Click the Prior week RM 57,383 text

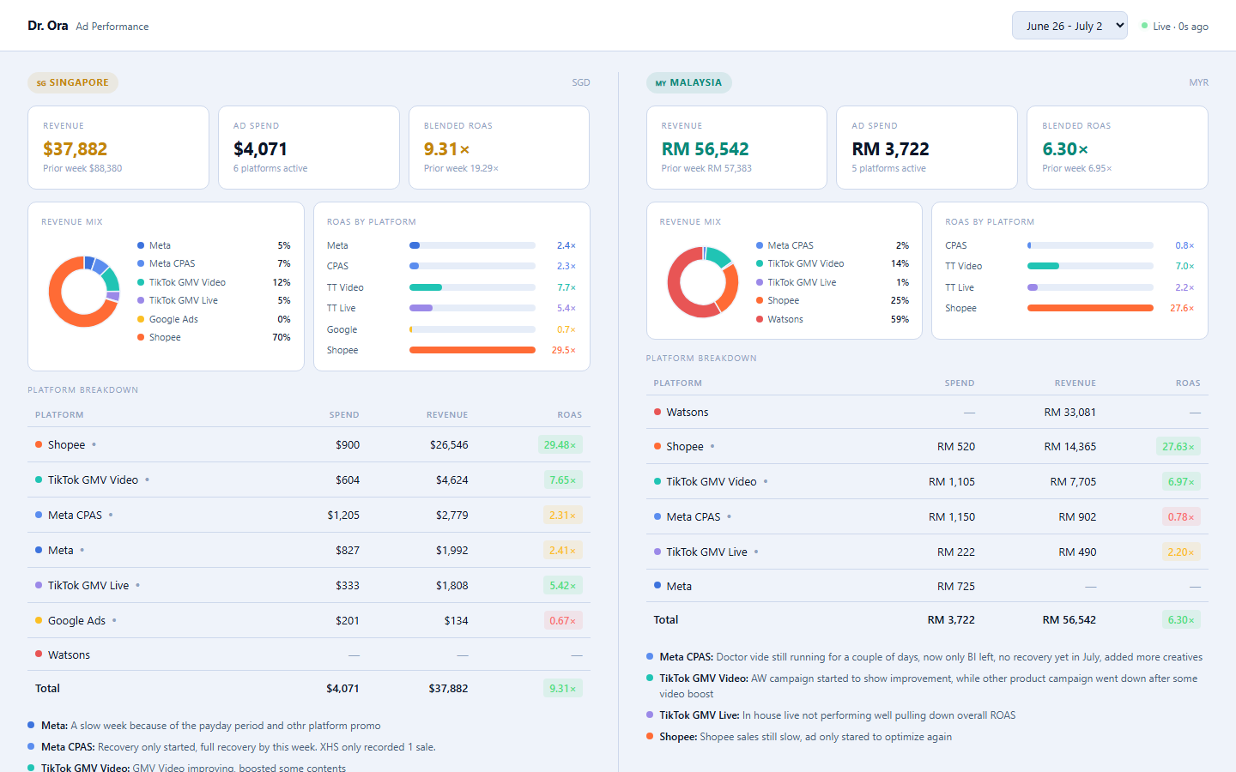click(706, 168)
